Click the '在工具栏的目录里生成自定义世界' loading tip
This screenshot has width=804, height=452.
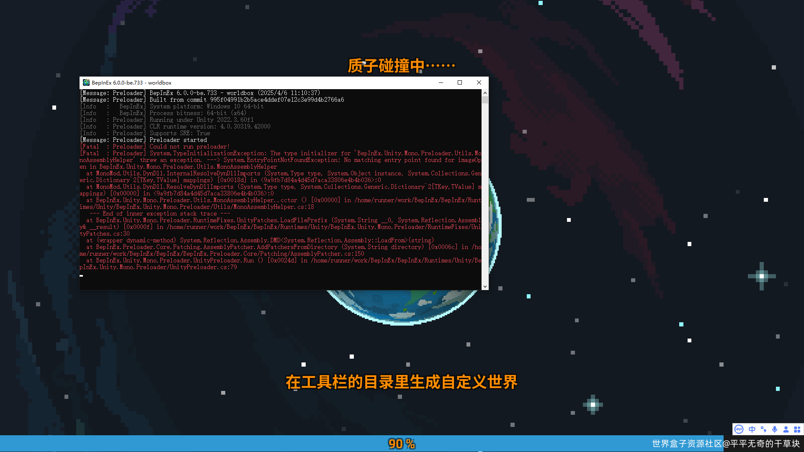point(402,382)
